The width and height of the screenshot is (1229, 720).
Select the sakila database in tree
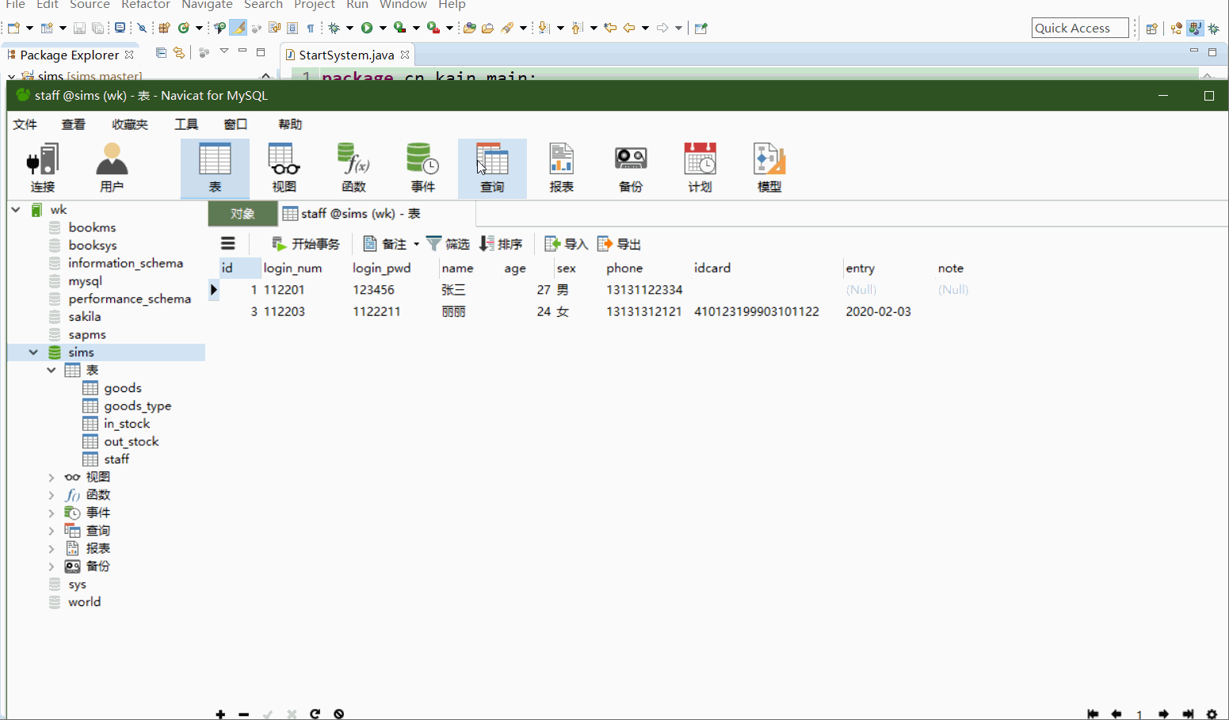(x=84, y=317)
